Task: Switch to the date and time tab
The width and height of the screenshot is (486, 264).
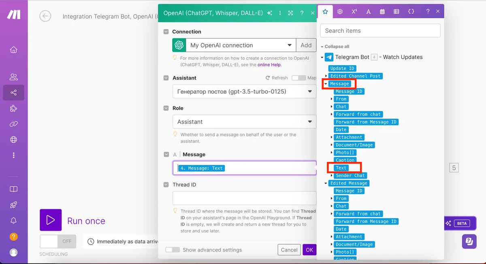Action: (x=382, y=12)
